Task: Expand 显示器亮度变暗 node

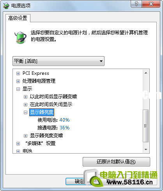Action: [25, 136]
